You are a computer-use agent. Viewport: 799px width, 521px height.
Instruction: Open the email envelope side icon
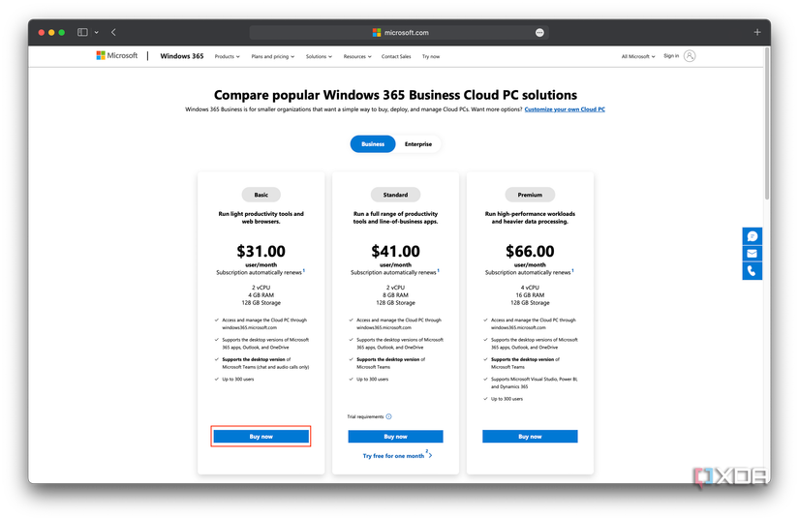[x=753, y=254]
